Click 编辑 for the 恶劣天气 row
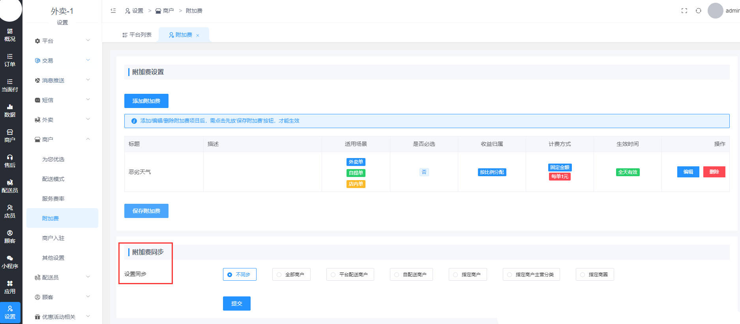Viewport: 740px width, 324px height. [688, 172]
